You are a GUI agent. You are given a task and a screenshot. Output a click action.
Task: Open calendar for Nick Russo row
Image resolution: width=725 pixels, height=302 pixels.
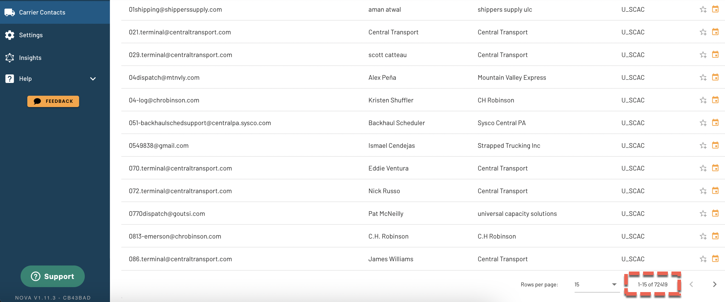(x=715, y=191)
